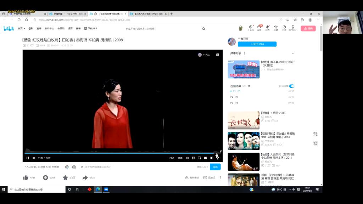Open the 会员购 navigation item
Screen dimensions: 363x204
tap(61, 28)
